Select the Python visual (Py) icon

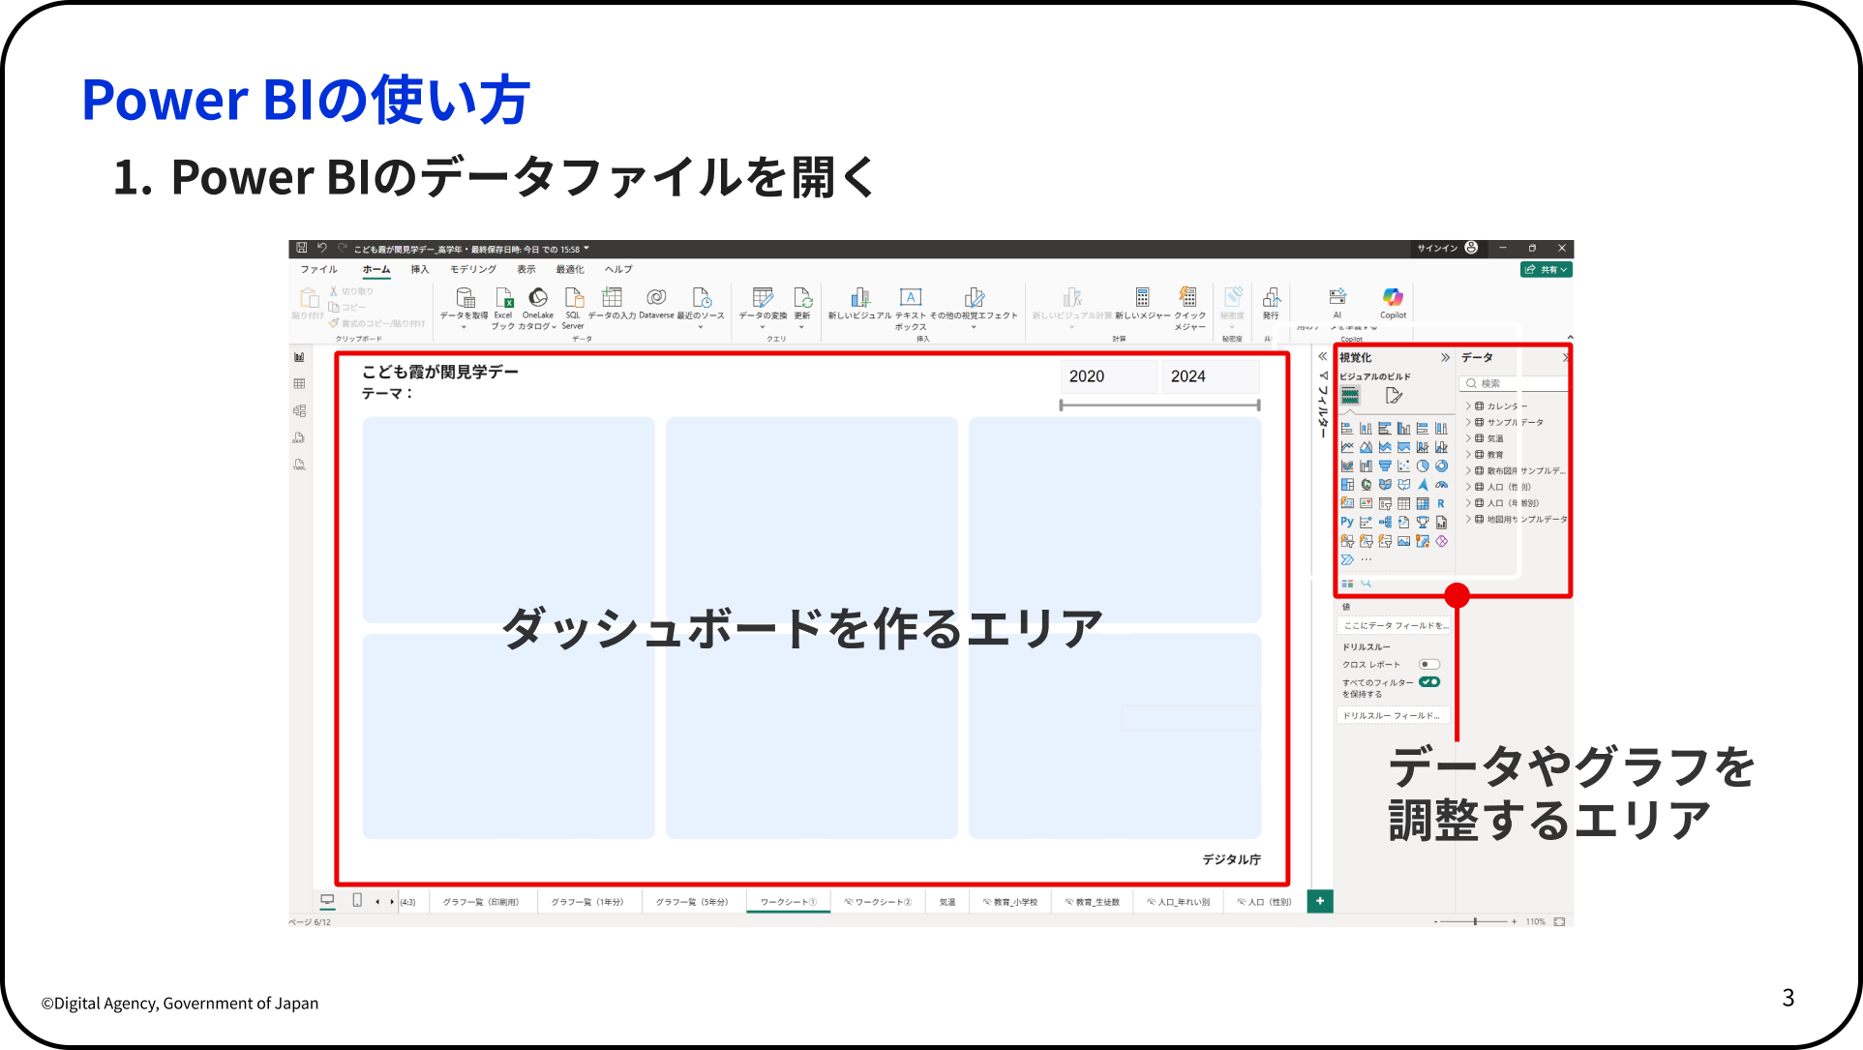click(1347, 522)
